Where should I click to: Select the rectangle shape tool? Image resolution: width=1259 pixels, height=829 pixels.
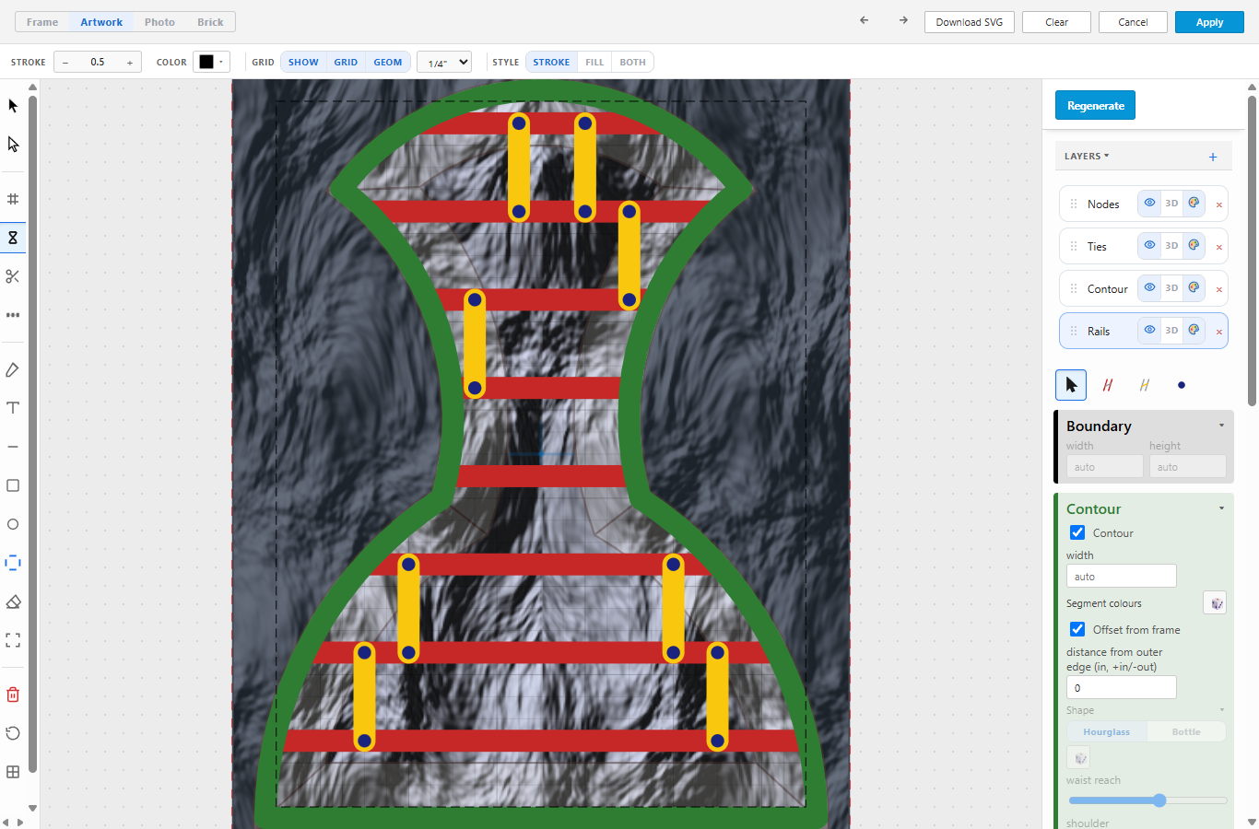tap(13, 485)
